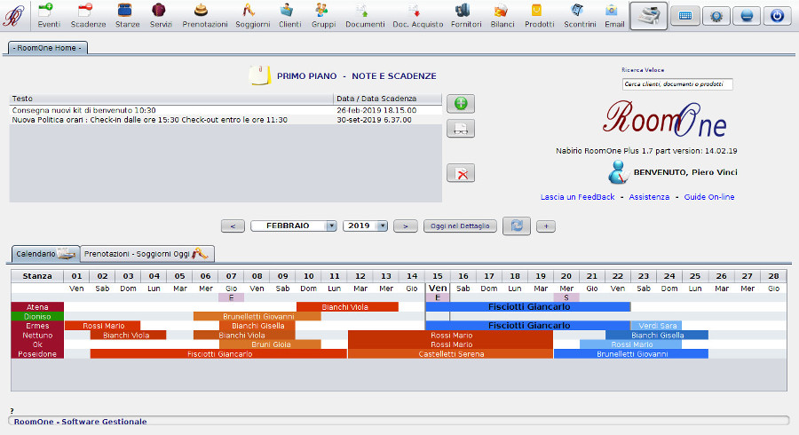This screenshot has height=435, width=799.
Task: Select the Nuova Politica orari note row
Action: tap(225, 120)
